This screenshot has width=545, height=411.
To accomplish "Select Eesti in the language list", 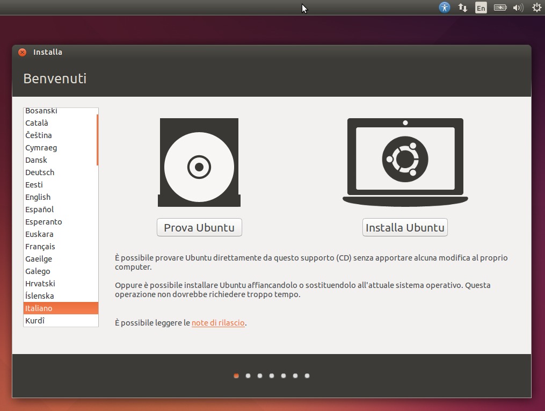I will tap(61, 185).
